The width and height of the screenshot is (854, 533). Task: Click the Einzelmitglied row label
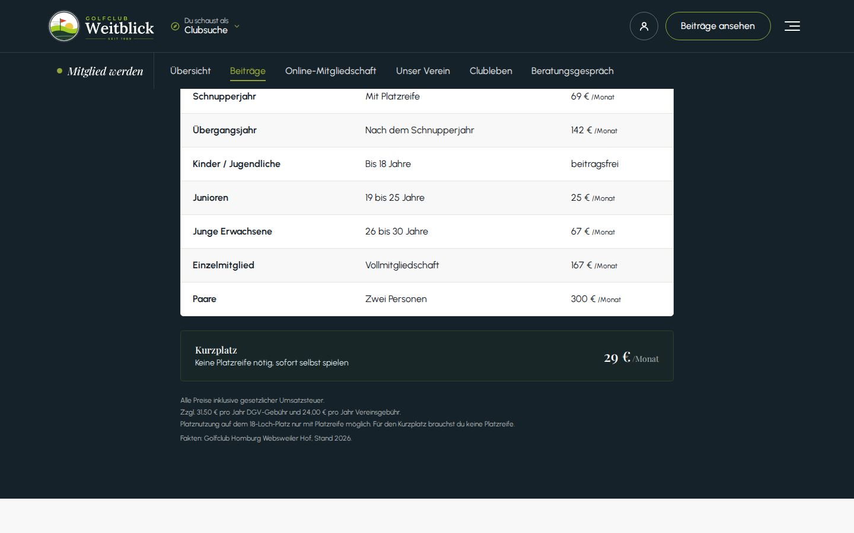[224, 265]
